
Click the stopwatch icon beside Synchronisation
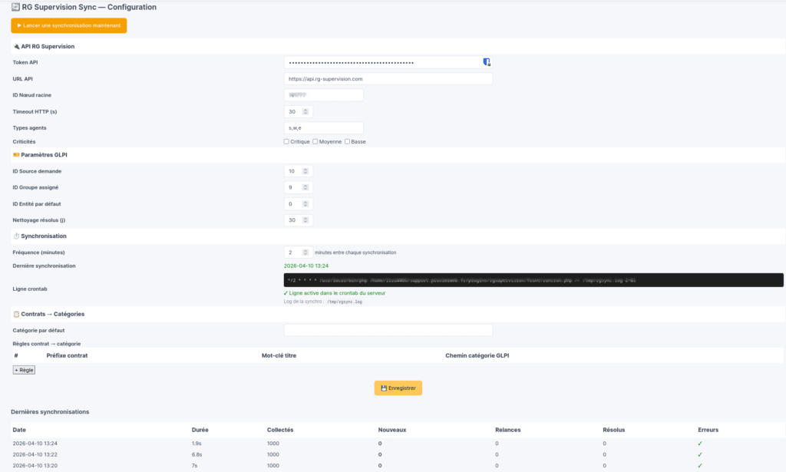[x=16, y=236]
